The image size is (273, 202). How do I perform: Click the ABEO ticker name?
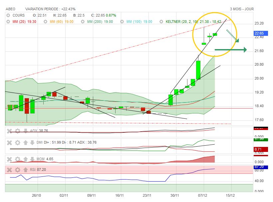tap(10, 9)
